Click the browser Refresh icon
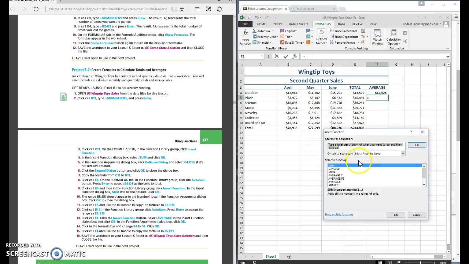This screenshot has width=469, height=264. click(36, 9)
